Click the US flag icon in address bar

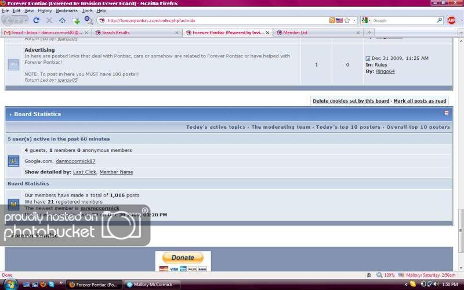point(339,20)
